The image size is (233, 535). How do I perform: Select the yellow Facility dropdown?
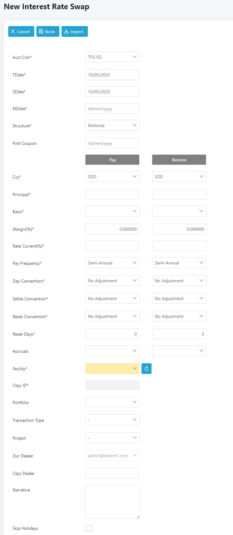[x=113, y=368]
